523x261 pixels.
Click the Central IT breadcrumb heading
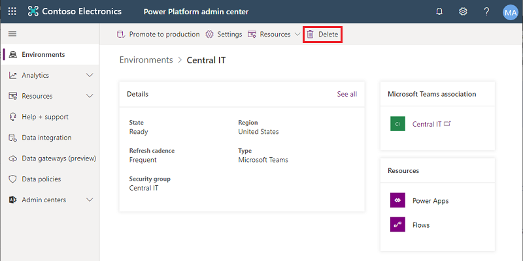pos(206,60)
